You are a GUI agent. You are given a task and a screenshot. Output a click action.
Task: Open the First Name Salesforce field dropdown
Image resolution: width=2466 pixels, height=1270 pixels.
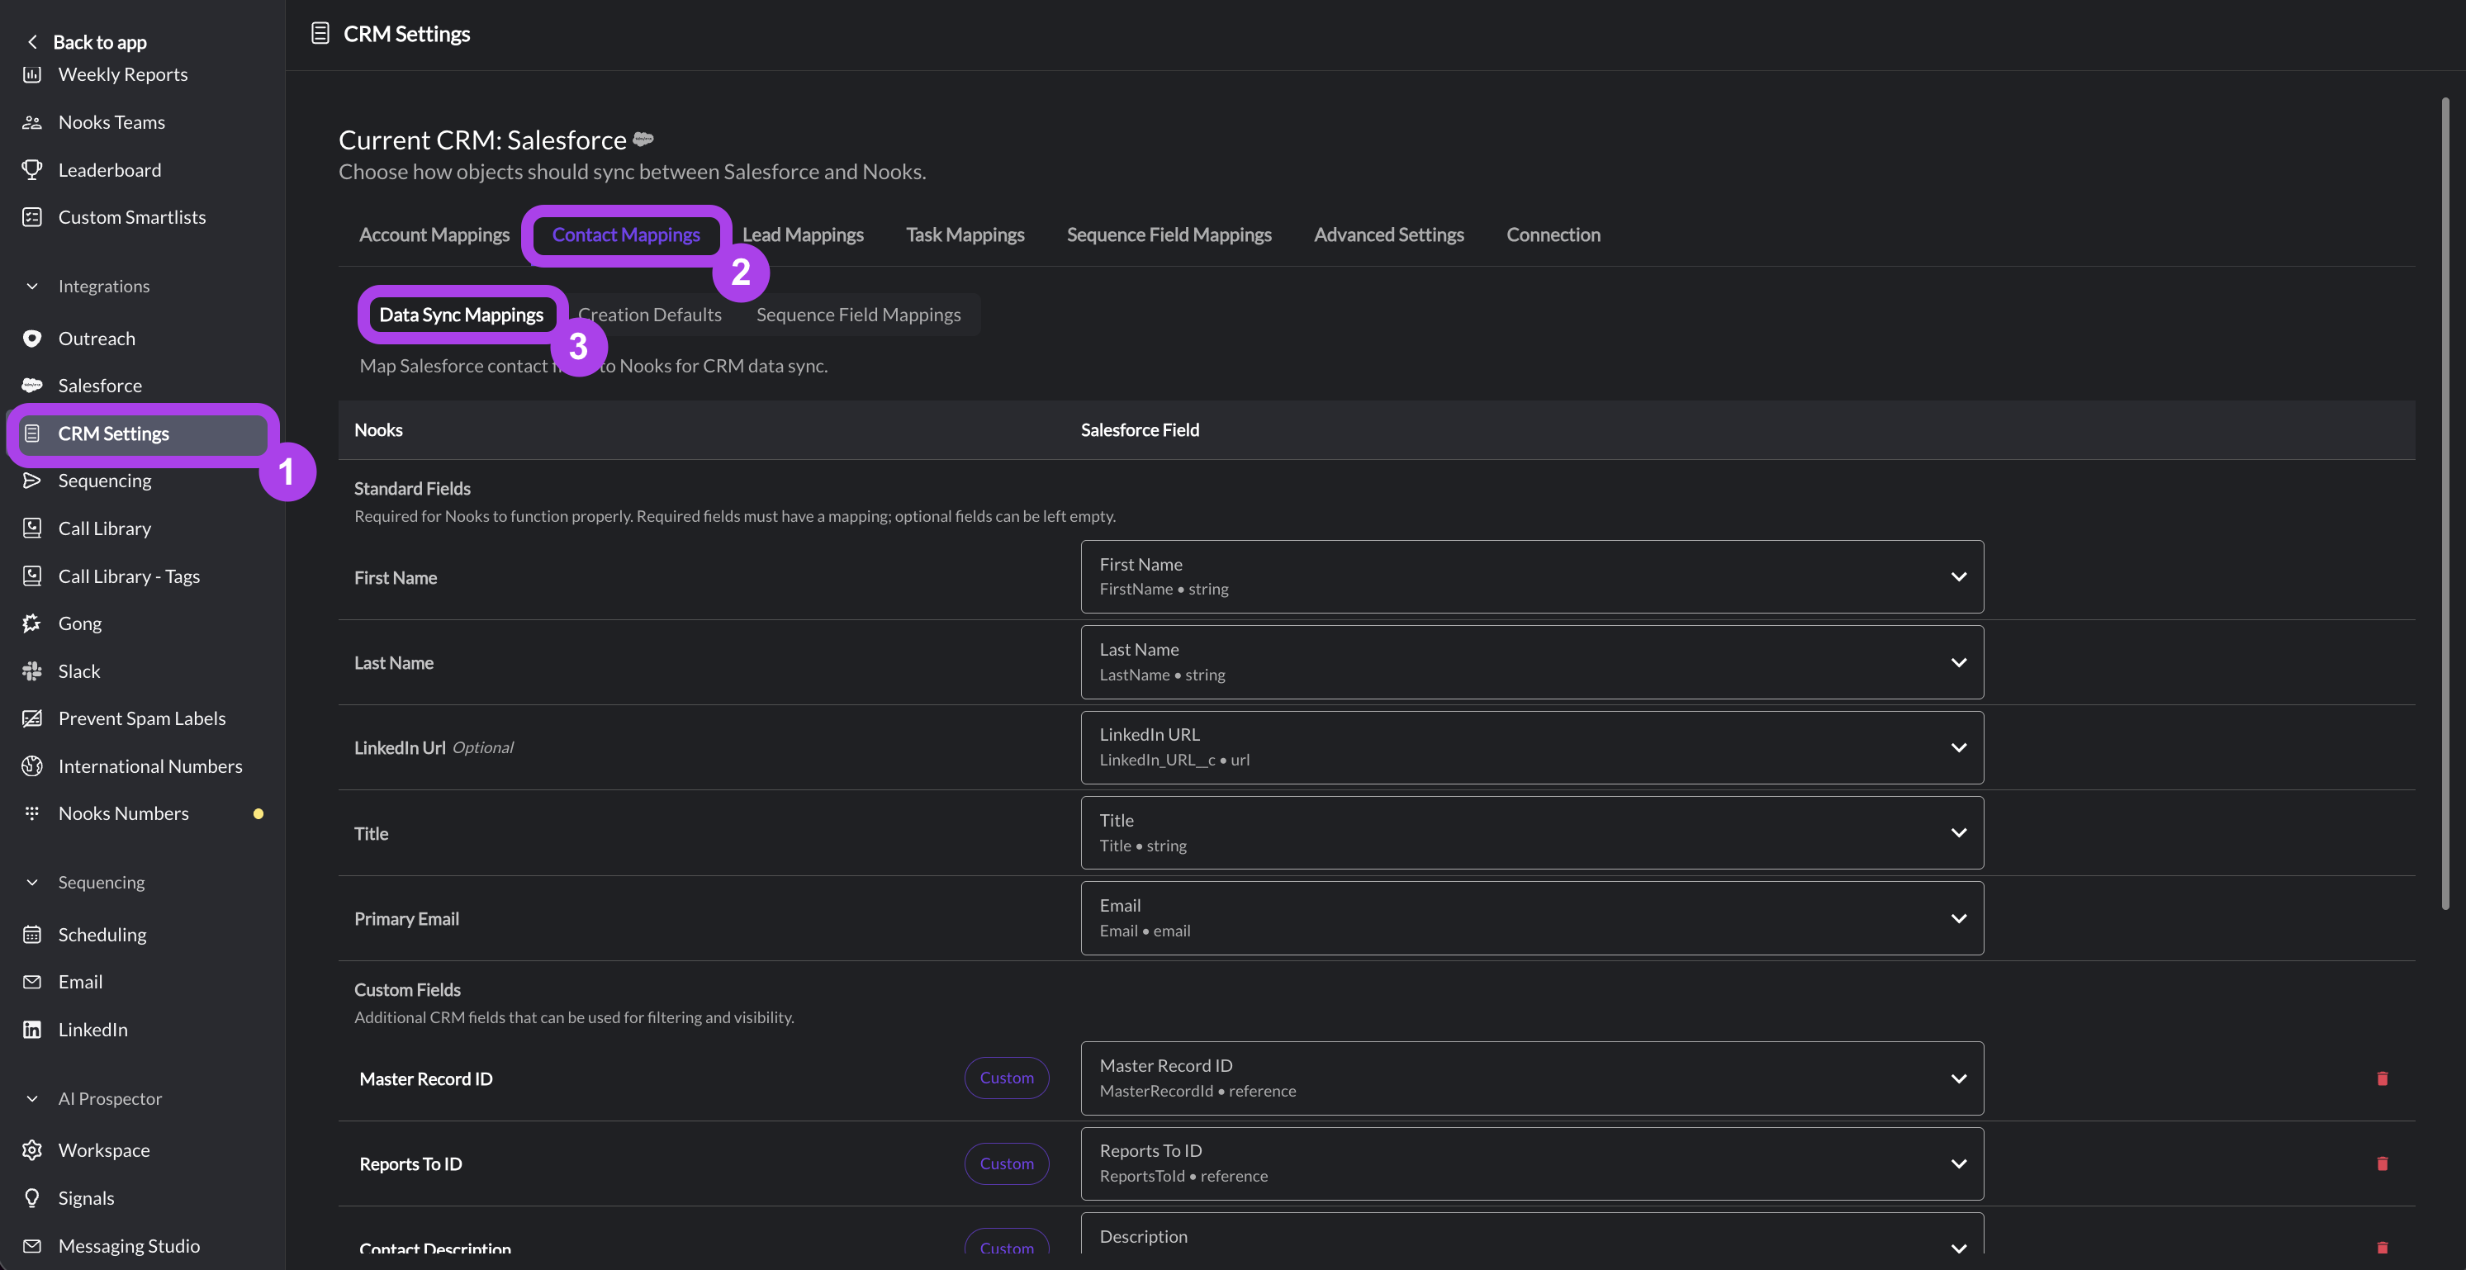(x=1532, y=577)
